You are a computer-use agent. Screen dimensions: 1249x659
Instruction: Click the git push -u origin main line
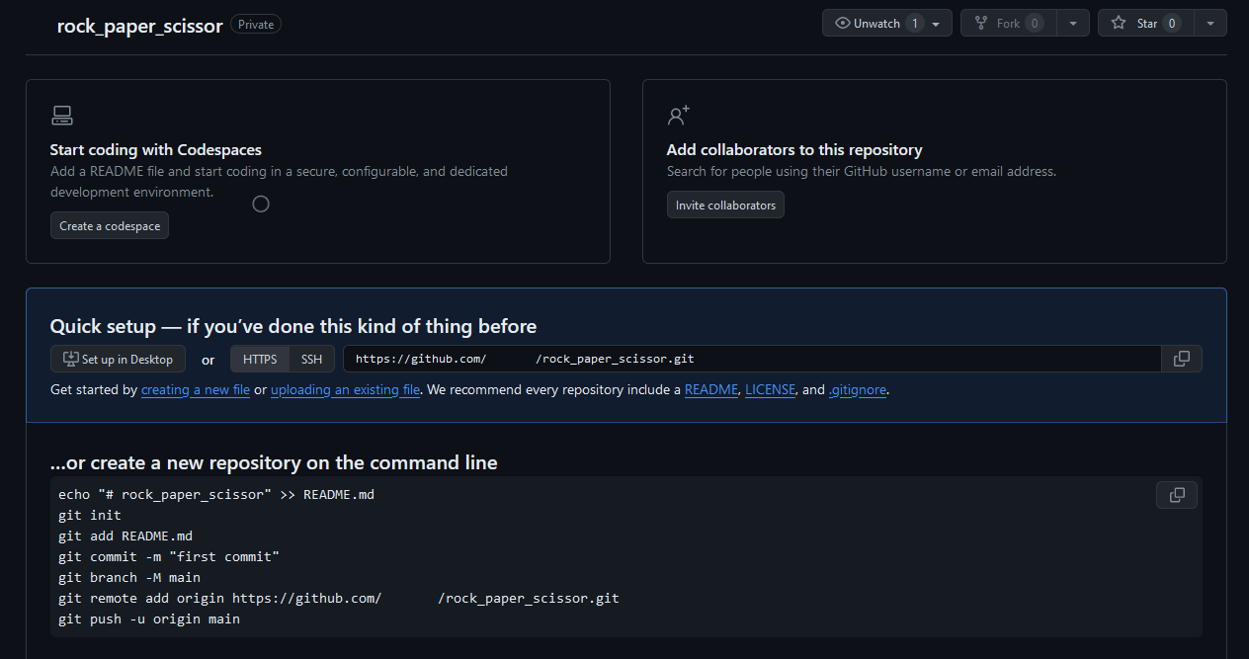click(149, 618)
